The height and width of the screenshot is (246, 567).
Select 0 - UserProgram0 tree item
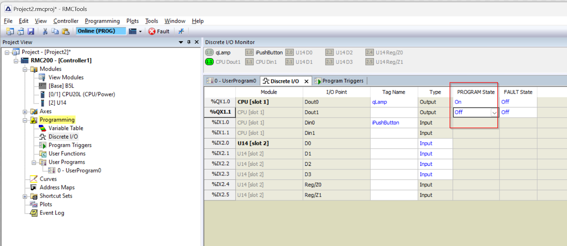[x=79, y=170]
